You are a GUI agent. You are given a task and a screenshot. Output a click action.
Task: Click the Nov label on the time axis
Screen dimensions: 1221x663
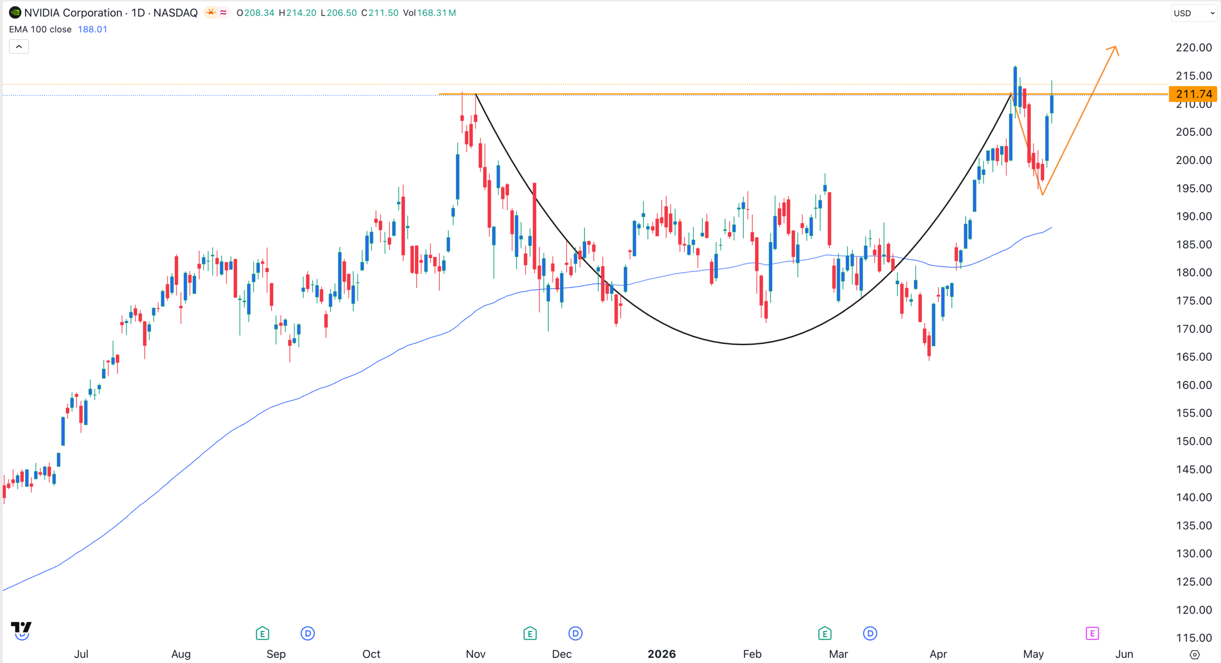(476, 654)
